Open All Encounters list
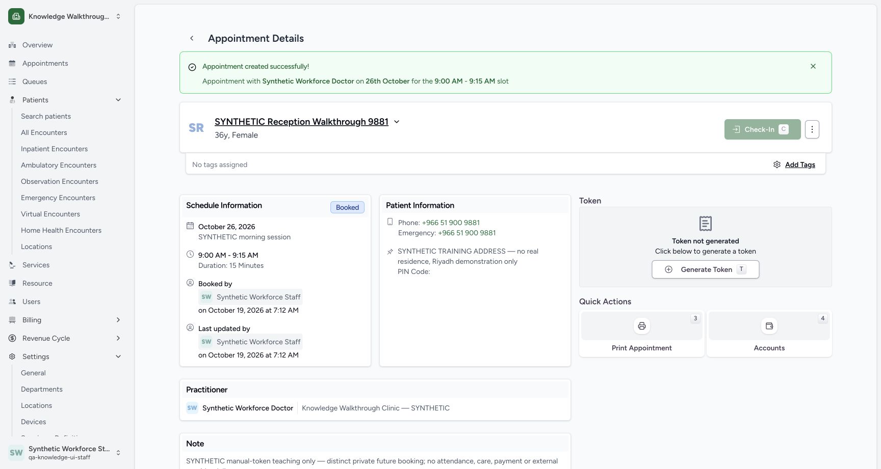Image resolution: width=881 pixels, height=469 pixels. [44, 132]
